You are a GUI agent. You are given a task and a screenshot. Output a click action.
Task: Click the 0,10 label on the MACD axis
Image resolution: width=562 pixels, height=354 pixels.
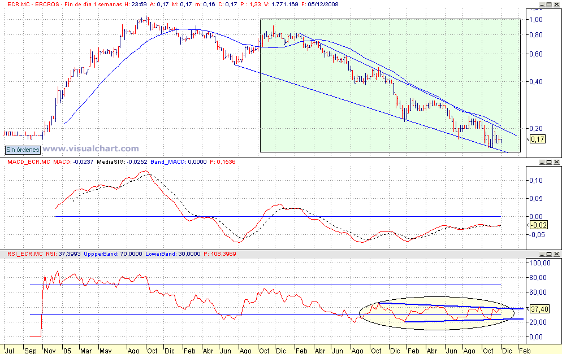click(536, 181)
